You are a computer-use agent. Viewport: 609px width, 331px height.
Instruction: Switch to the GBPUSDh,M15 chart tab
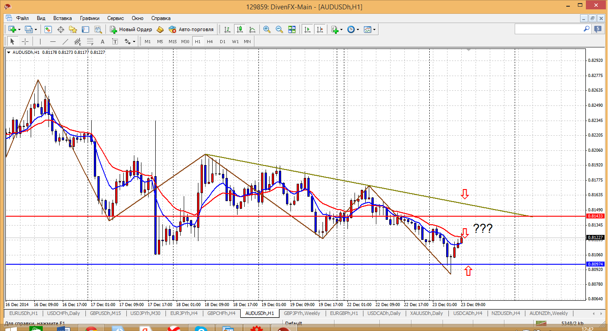click(105, 313)
